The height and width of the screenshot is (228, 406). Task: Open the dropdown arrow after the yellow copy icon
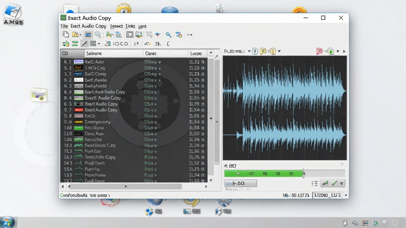pos(279,51)
